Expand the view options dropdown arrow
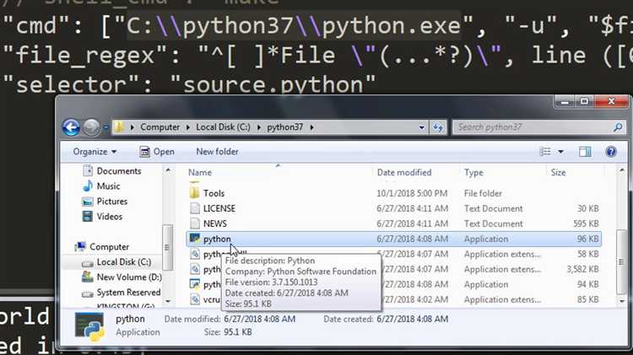The height and width of the screenshot is (355, 633). pyautogui.click(x=561, y=152)
